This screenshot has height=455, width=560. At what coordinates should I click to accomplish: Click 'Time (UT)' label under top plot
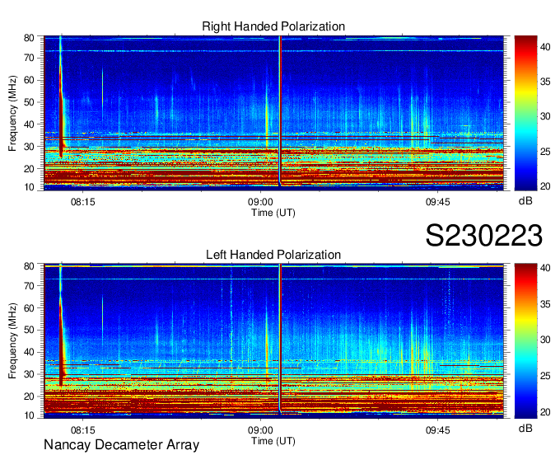[273, 213]
